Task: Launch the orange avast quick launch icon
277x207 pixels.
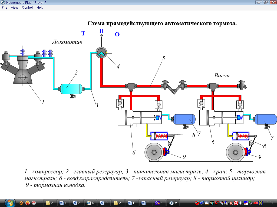Action: (x=21, y=203)
